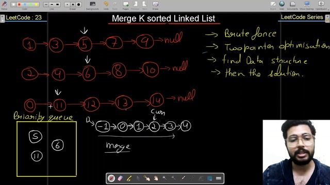This screenshot has width=330, height=185.
Task: Select the Capture part of screen tool
Action: 210,178
